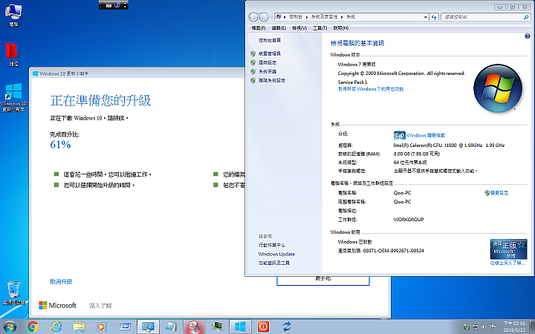
Task: Select the 電腦 Computer desktop icon
Action: [x=13, y=15]
